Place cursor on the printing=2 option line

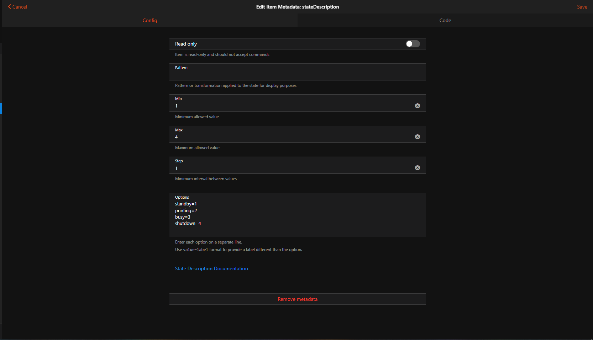[x=186, y=211]
